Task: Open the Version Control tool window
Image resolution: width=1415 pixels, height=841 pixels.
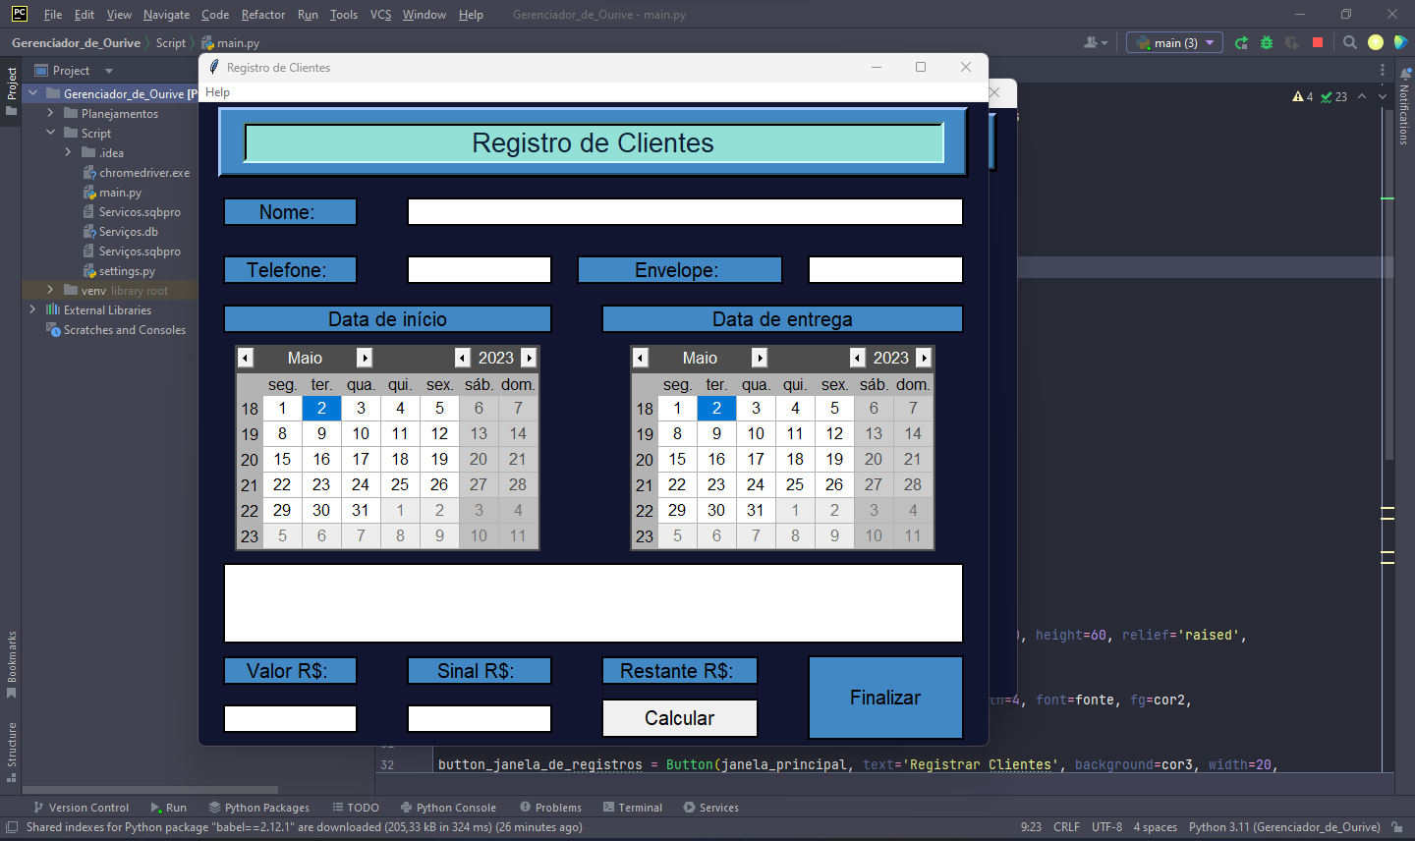Action: click(82, 807)
